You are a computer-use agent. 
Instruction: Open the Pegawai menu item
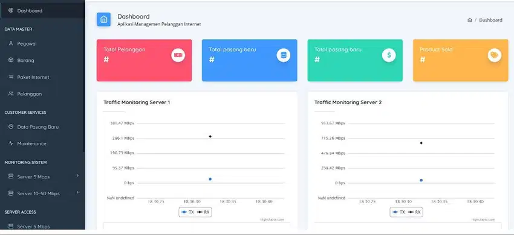[x=42, y=43]
